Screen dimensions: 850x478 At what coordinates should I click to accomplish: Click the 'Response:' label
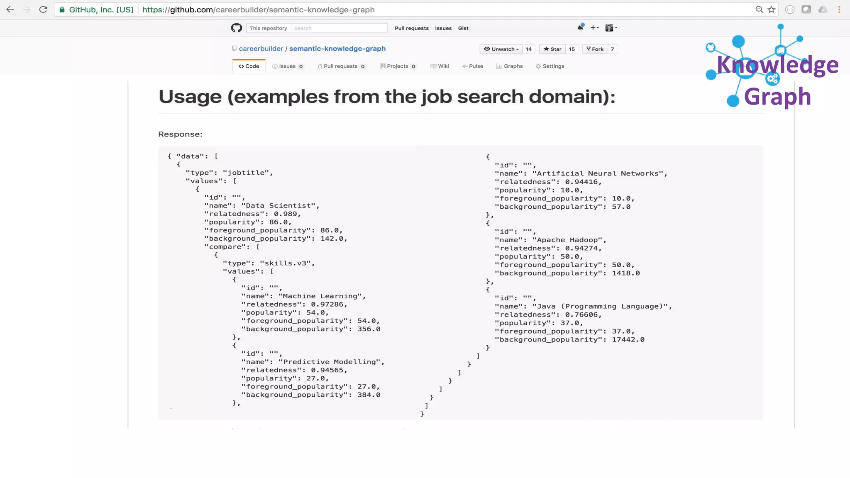[180, 134]
